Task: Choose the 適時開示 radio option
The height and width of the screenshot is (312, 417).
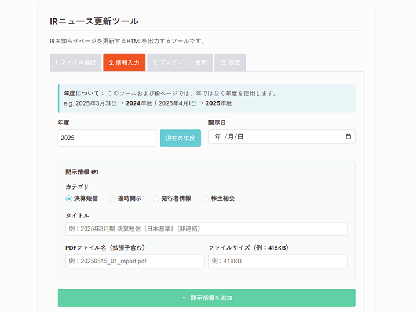Action: click(x=112, y=199)
